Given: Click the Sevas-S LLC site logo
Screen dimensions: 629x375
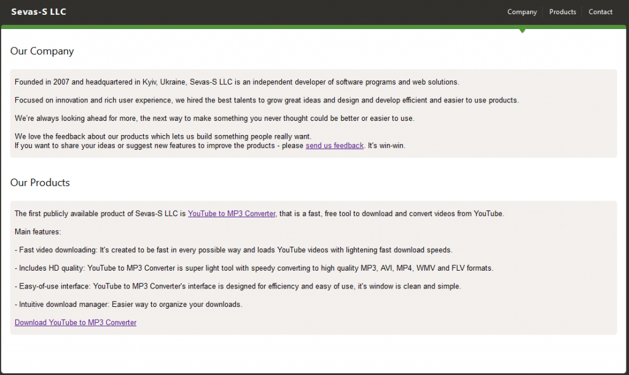Looking at the screenshot, I should pyautogui.click(x=39, y=12).
